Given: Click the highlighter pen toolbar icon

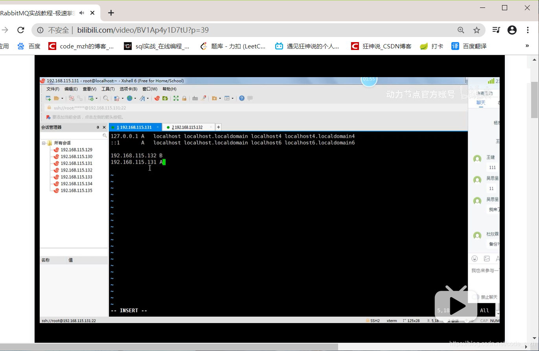Looking at the screenshot, I should tap(203, 98).
